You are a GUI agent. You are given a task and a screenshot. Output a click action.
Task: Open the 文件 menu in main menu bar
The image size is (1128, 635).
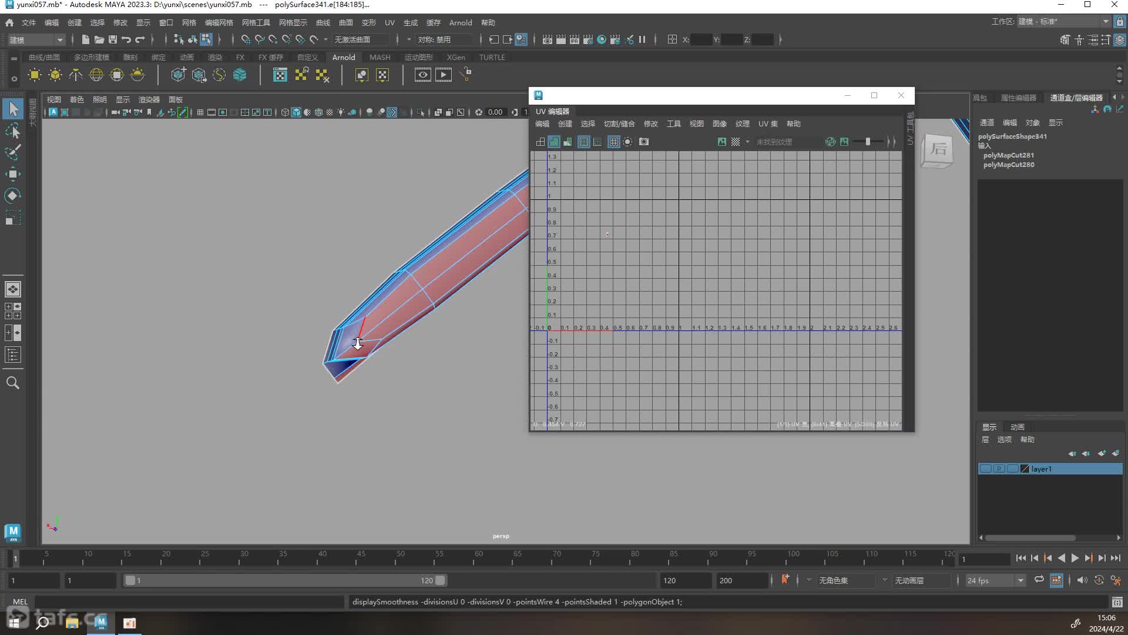pos(29,22)
